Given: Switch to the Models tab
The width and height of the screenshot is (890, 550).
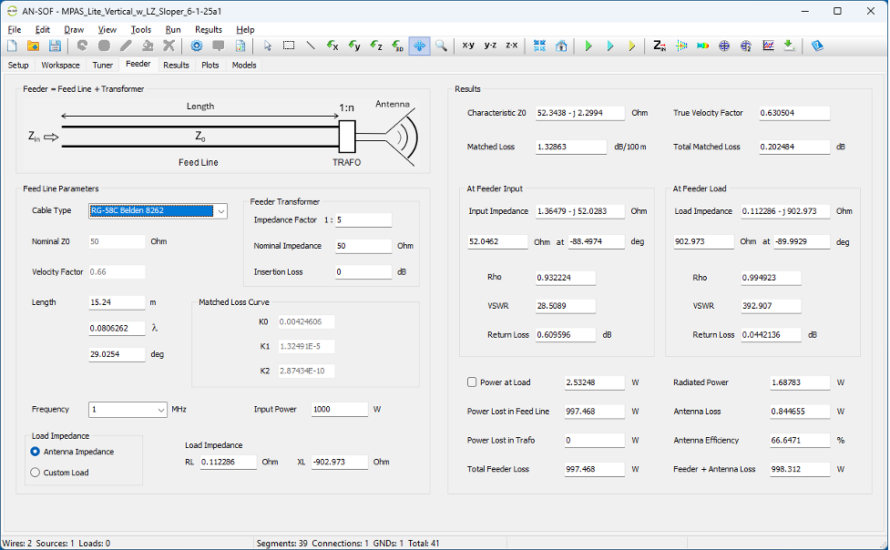Looking at the screenshot, I should coord(244,66).
